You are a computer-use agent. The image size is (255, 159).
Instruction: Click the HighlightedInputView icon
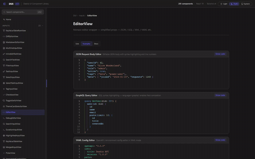pyautogui.click(x=4, y=136)
